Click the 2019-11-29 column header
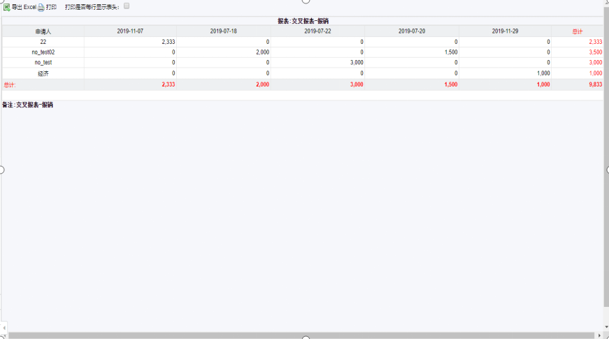Image resolution: width=609 pixels, height=339 pixels. (505, 31)
